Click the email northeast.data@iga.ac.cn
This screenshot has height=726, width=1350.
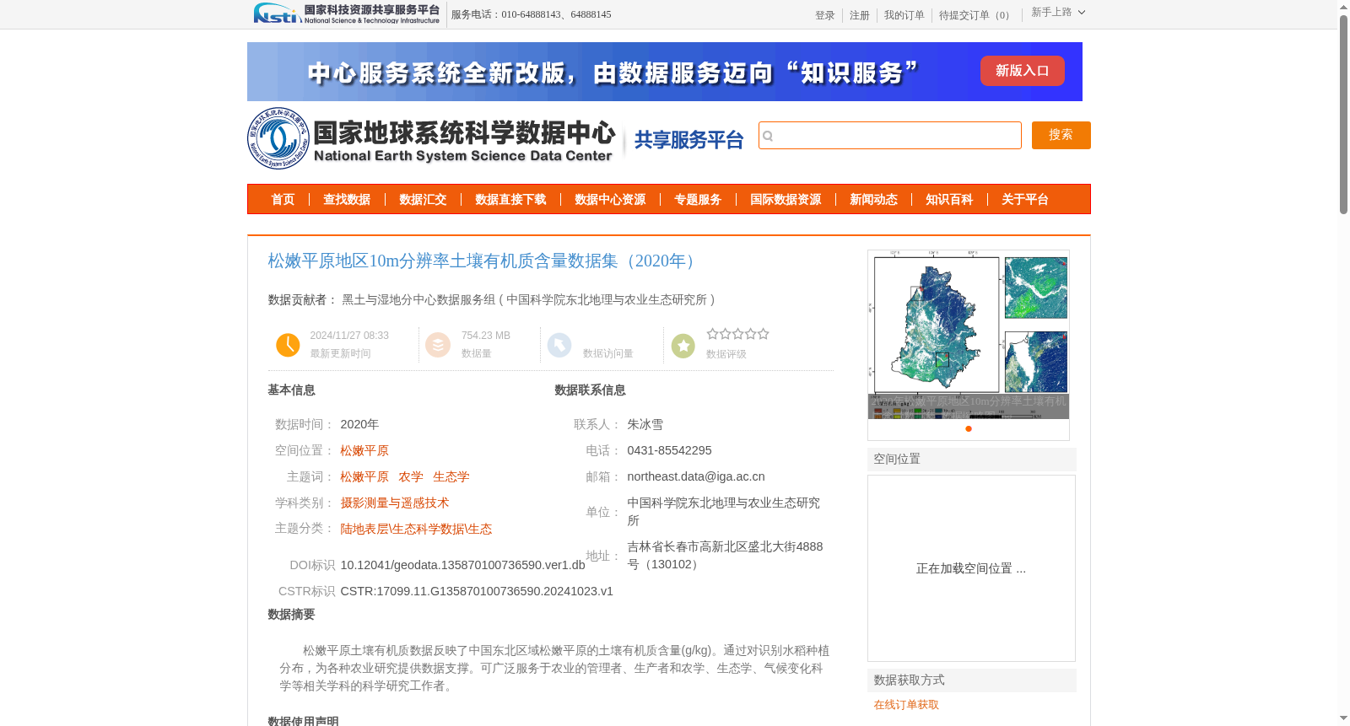pos(696,476)
